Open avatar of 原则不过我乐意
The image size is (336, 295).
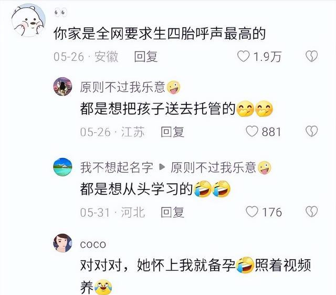click(62, 87)
